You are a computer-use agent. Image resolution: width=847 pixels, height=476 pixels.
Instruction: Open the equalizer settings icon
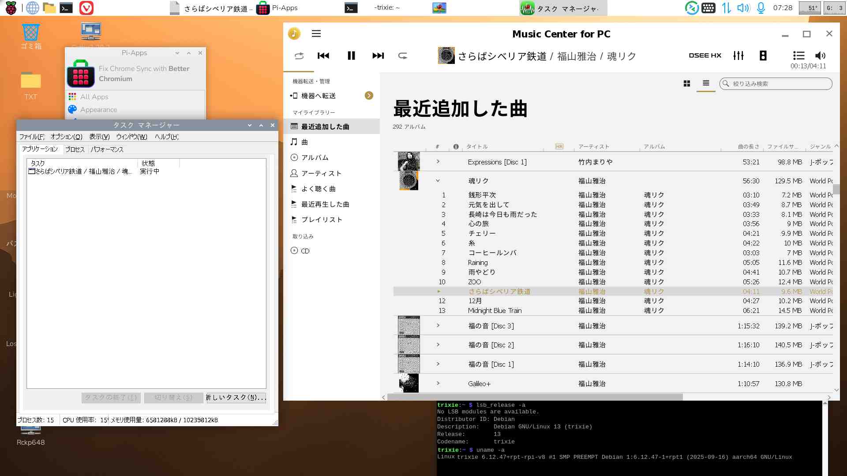(738, 56)
